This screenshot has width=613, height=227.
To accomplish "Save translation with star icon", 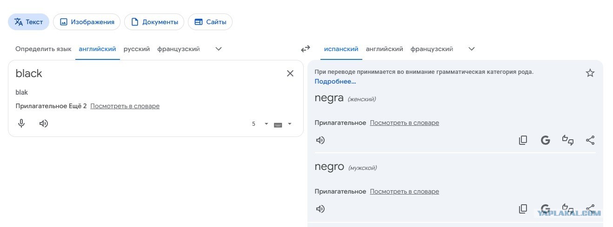I will pos(590,73).
